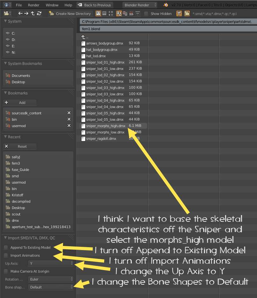
Task: Open Bone shapes Default dropdown
Action: (51, 287)
